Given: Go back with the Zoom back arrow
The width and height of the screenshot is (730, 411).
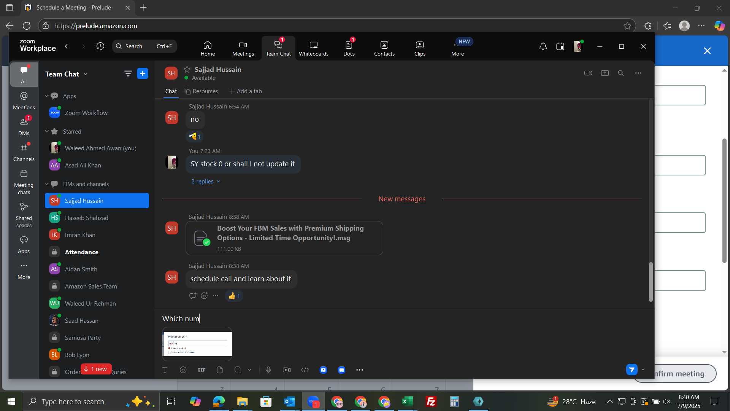Looking at the screenshot, I should point(67,46).
